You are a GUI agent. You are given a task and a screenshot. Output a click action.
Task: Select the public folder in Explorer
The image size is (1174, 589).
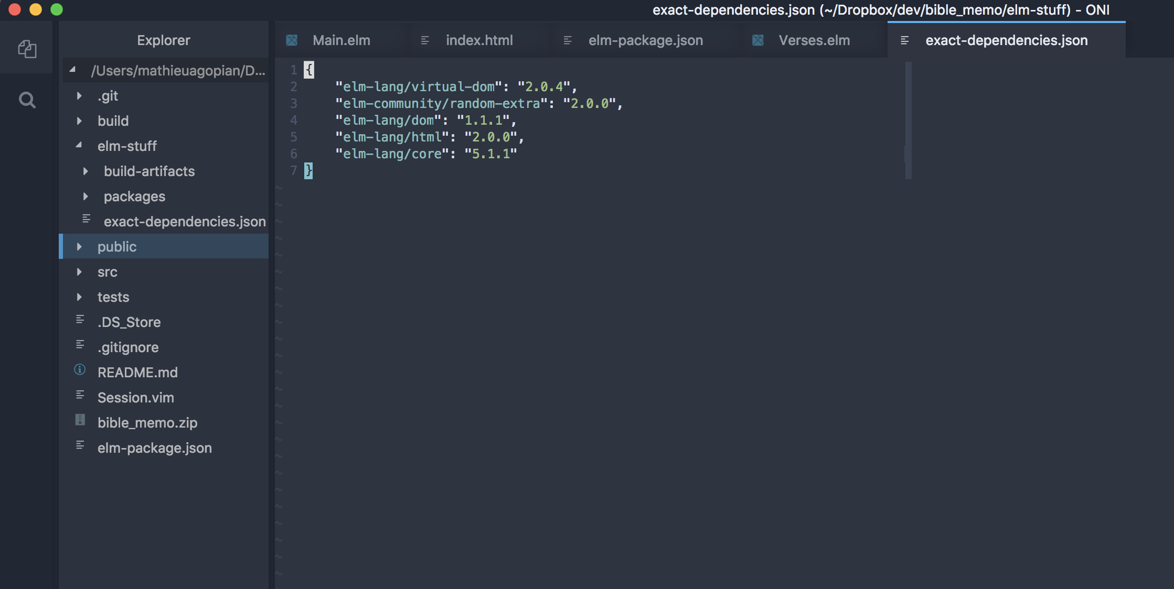[x=116, y=246]
